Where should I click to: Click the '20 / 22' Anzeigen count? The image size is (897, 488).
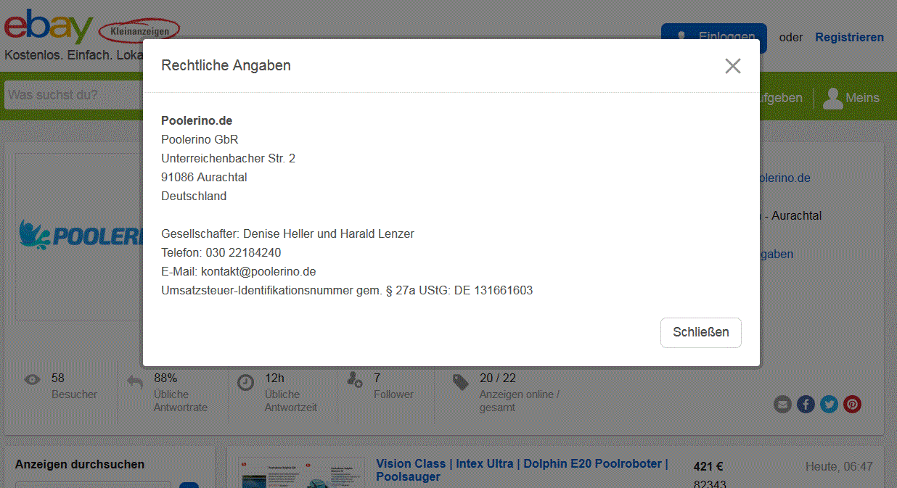(498, 378)
